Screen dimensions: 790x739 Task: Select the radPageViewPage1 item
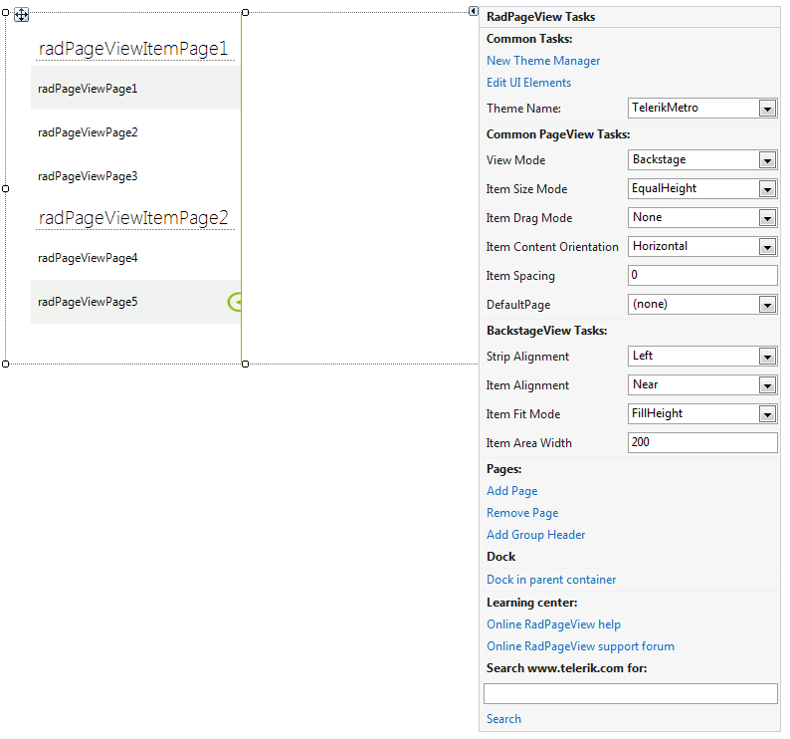point(135,89)
